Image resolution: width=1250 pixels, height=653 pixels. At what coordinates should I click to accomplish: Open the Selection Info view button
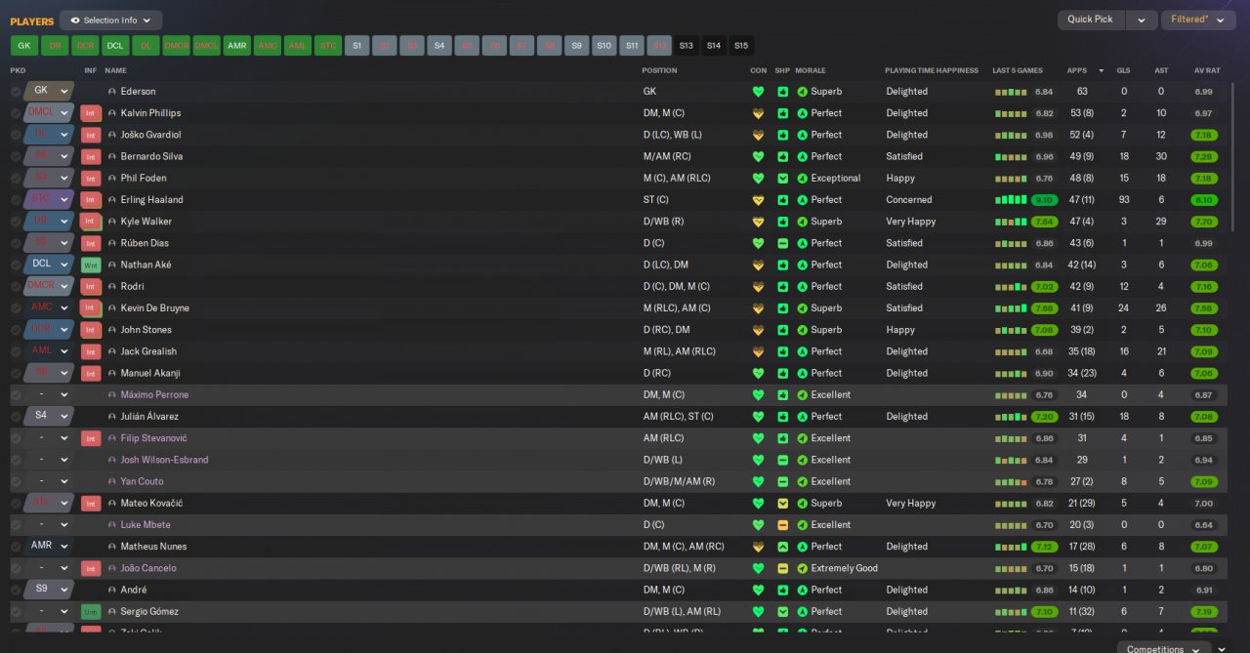tap(110, 20)
